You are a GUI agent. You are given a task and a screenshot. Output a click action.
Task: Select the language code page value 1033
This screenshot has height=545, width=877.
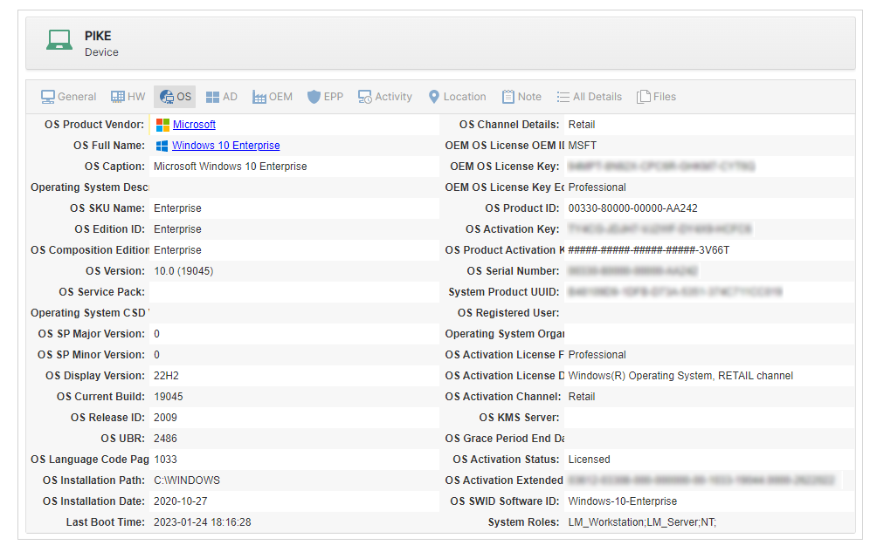point(165,460)
